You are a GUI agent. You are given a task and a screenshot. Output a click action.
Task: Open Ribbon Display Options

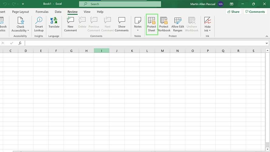[x=232, y=4]
